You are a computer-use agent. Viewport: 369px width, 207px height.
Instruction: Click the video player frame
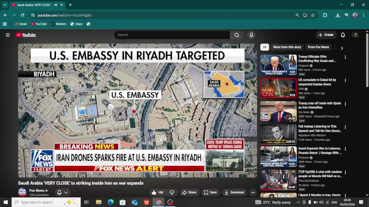click(137, 110)
